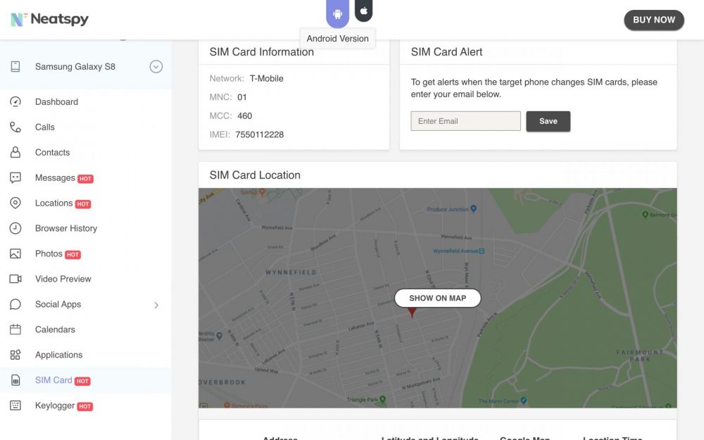
Task: Click the Calls phone icon
Action: pyautogui.click(x=15, y=127)
